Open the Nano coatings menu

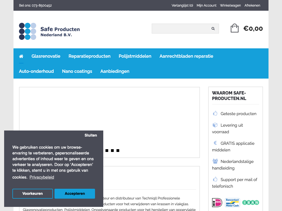(x=77, y=71)
